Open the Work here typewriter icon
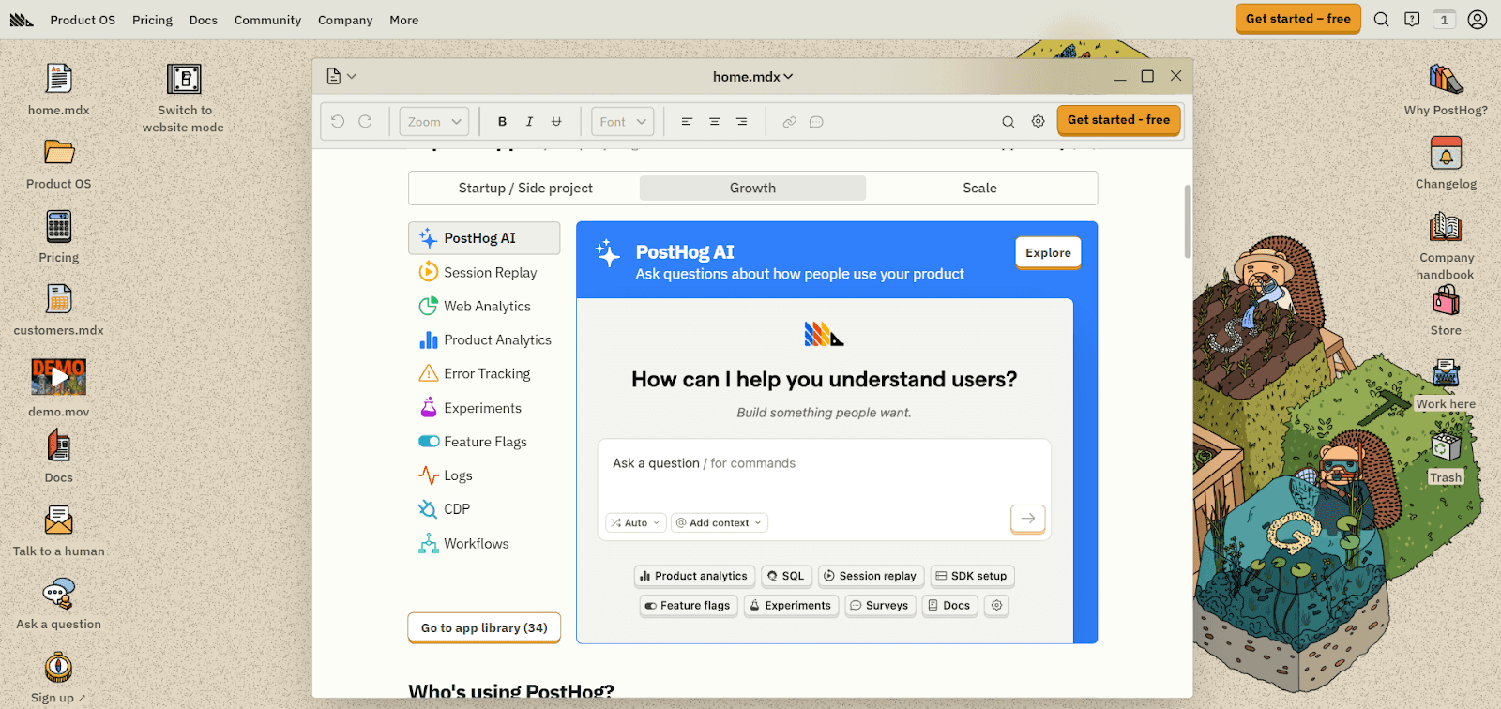This screenshot has height=709, width=1501. tap(1446, 373)
